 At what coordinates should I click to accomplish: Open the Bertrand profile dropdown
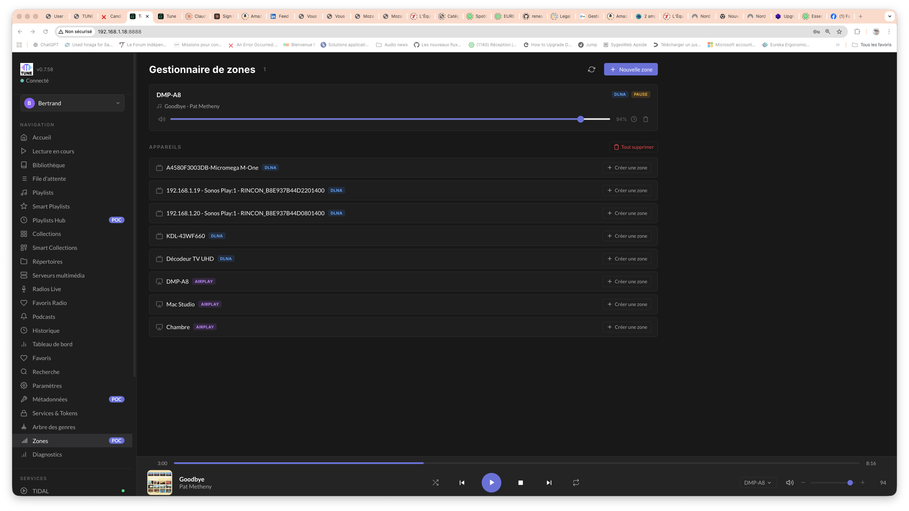72,103
